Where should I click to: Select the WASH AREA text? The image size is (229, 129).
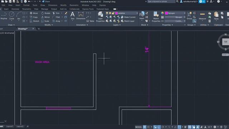[x=42, y=62]
